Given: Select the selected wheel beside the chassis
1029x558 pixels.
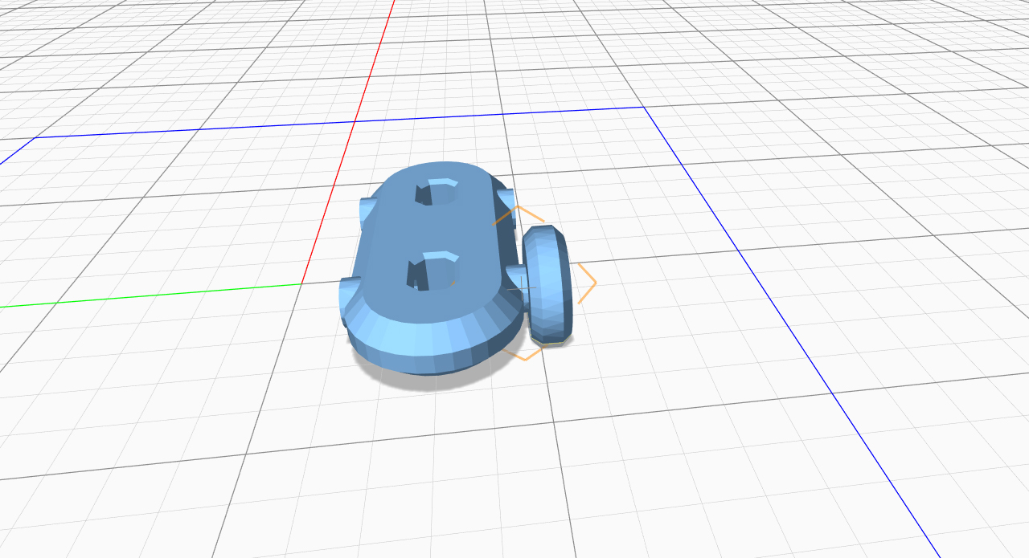Looking at the screenshot, I should tap(549, 285).
